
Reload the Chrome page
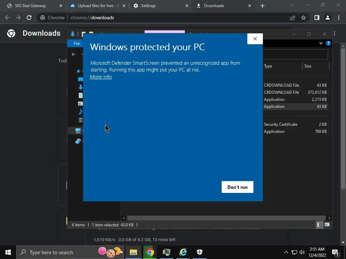(x=29, y=18)
